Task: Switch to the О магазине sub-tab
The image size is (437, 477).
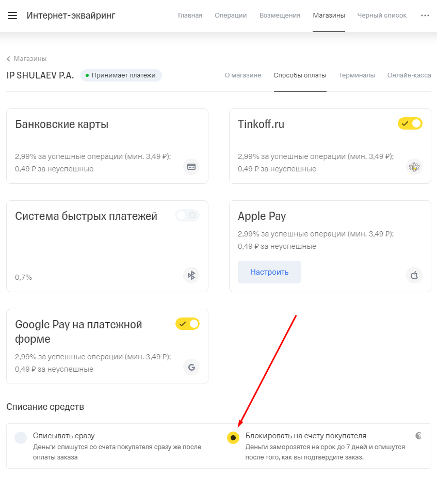Action: (243, 75)
